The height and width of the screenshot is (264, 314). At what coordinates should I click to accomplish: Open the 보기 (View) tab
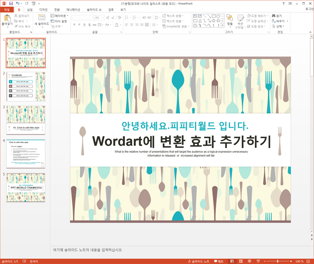click(123, 10)
